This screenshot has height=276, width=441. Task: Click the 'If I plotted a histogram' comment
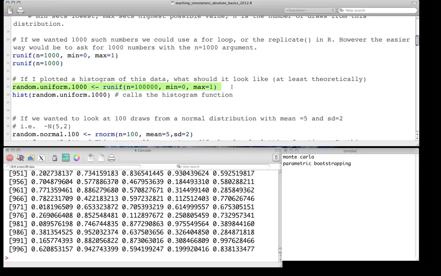[x=189, y=79]
